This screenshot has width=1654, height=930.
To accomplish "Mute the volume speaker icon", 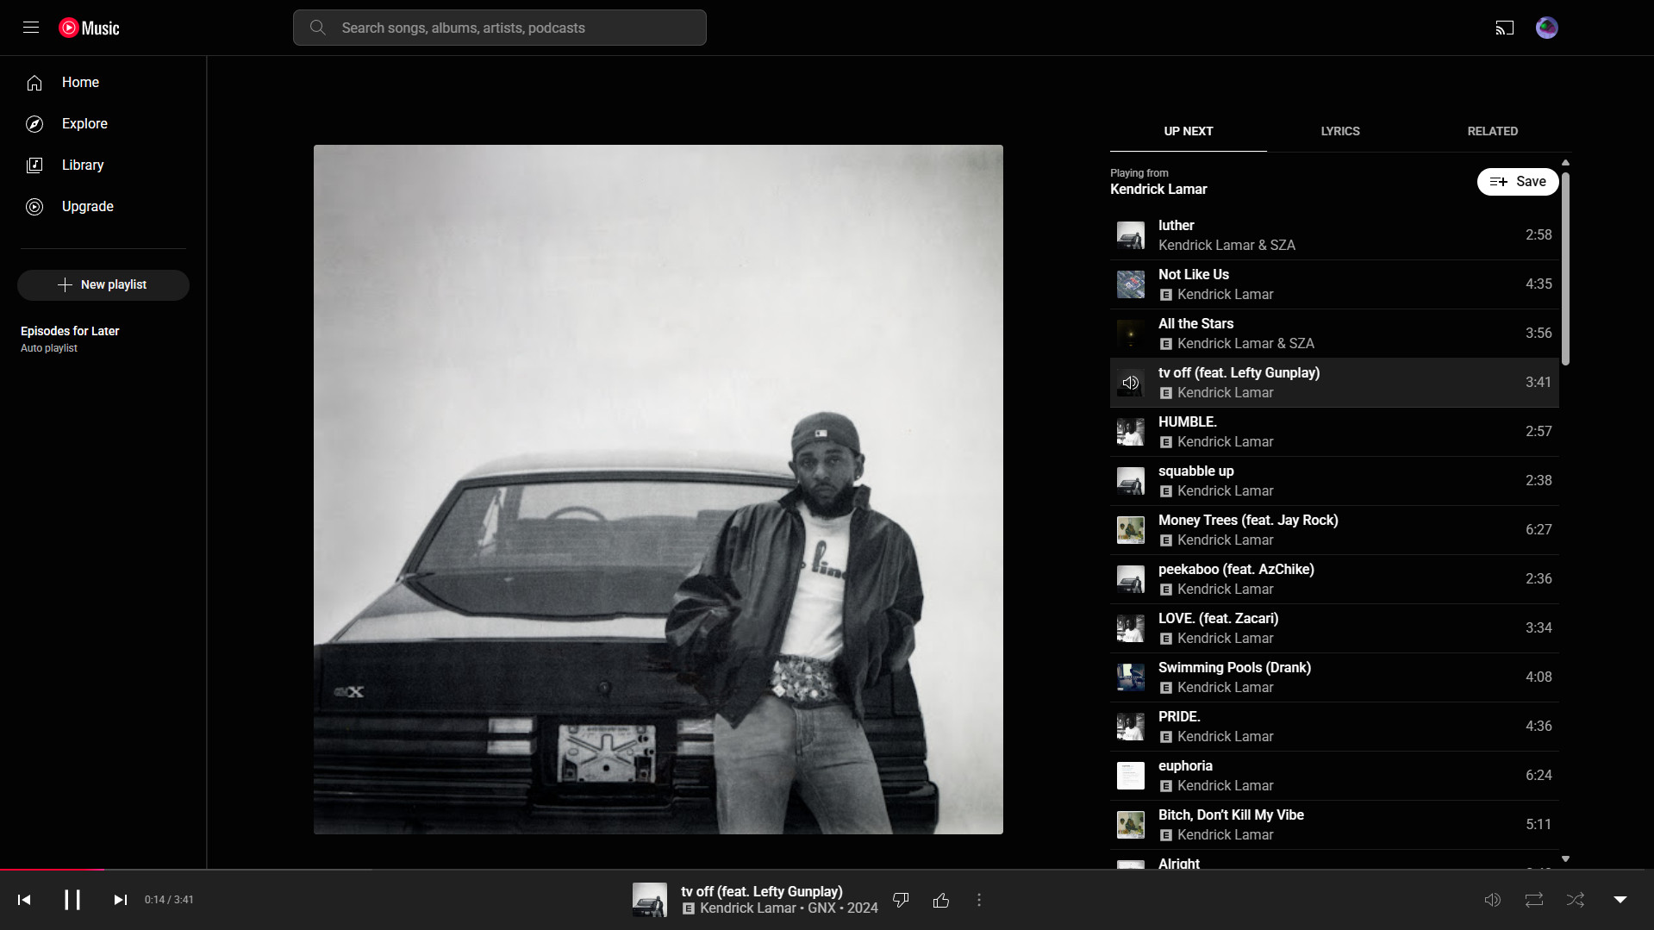I will pyautogui.click(x=1493, y=900).
